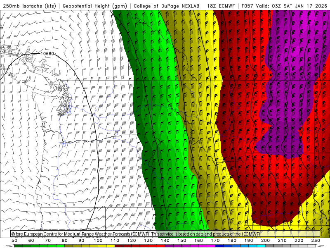330x248 pixels.
Task: Click the bright magenta legend color swatch
Action: [211, 246]
